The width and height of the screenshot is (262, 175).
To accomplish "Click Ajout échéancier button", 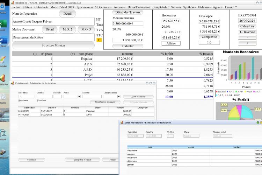I will tap(138, 97).
